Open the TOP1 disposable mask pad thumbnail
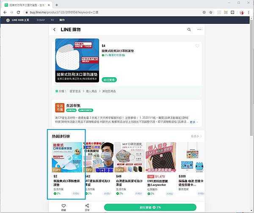The height and width of the screenshot is (213, 254). pyautogui.click(x=67, y=157)
